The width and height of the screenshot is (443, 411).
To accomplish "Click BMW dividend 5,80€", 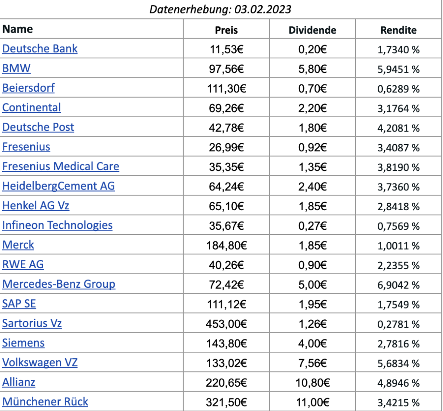I will (x=312, y=69).
